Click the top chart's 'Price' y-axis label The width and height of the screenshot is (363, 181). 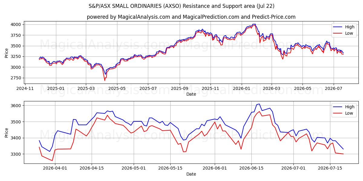point(7,52)
